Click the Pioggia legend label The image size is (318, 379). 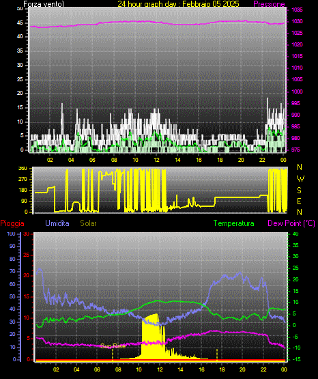(x=12, y=223)
